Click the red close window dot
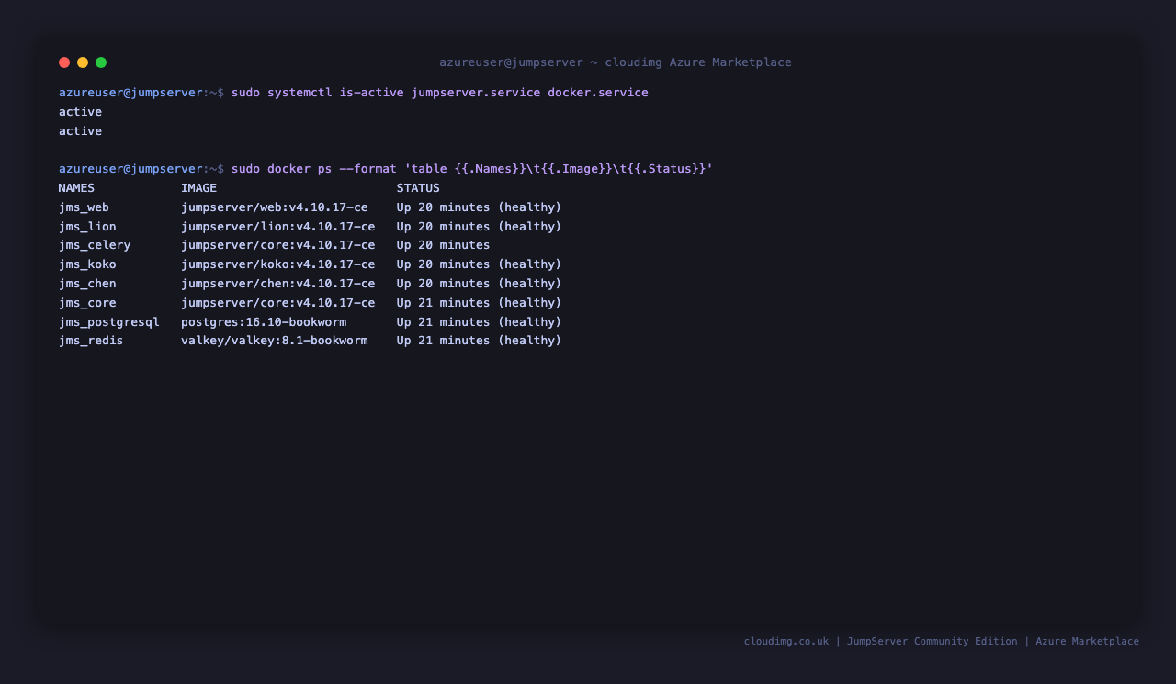This screenshot has height=684, width=1176. coord(64,62)
